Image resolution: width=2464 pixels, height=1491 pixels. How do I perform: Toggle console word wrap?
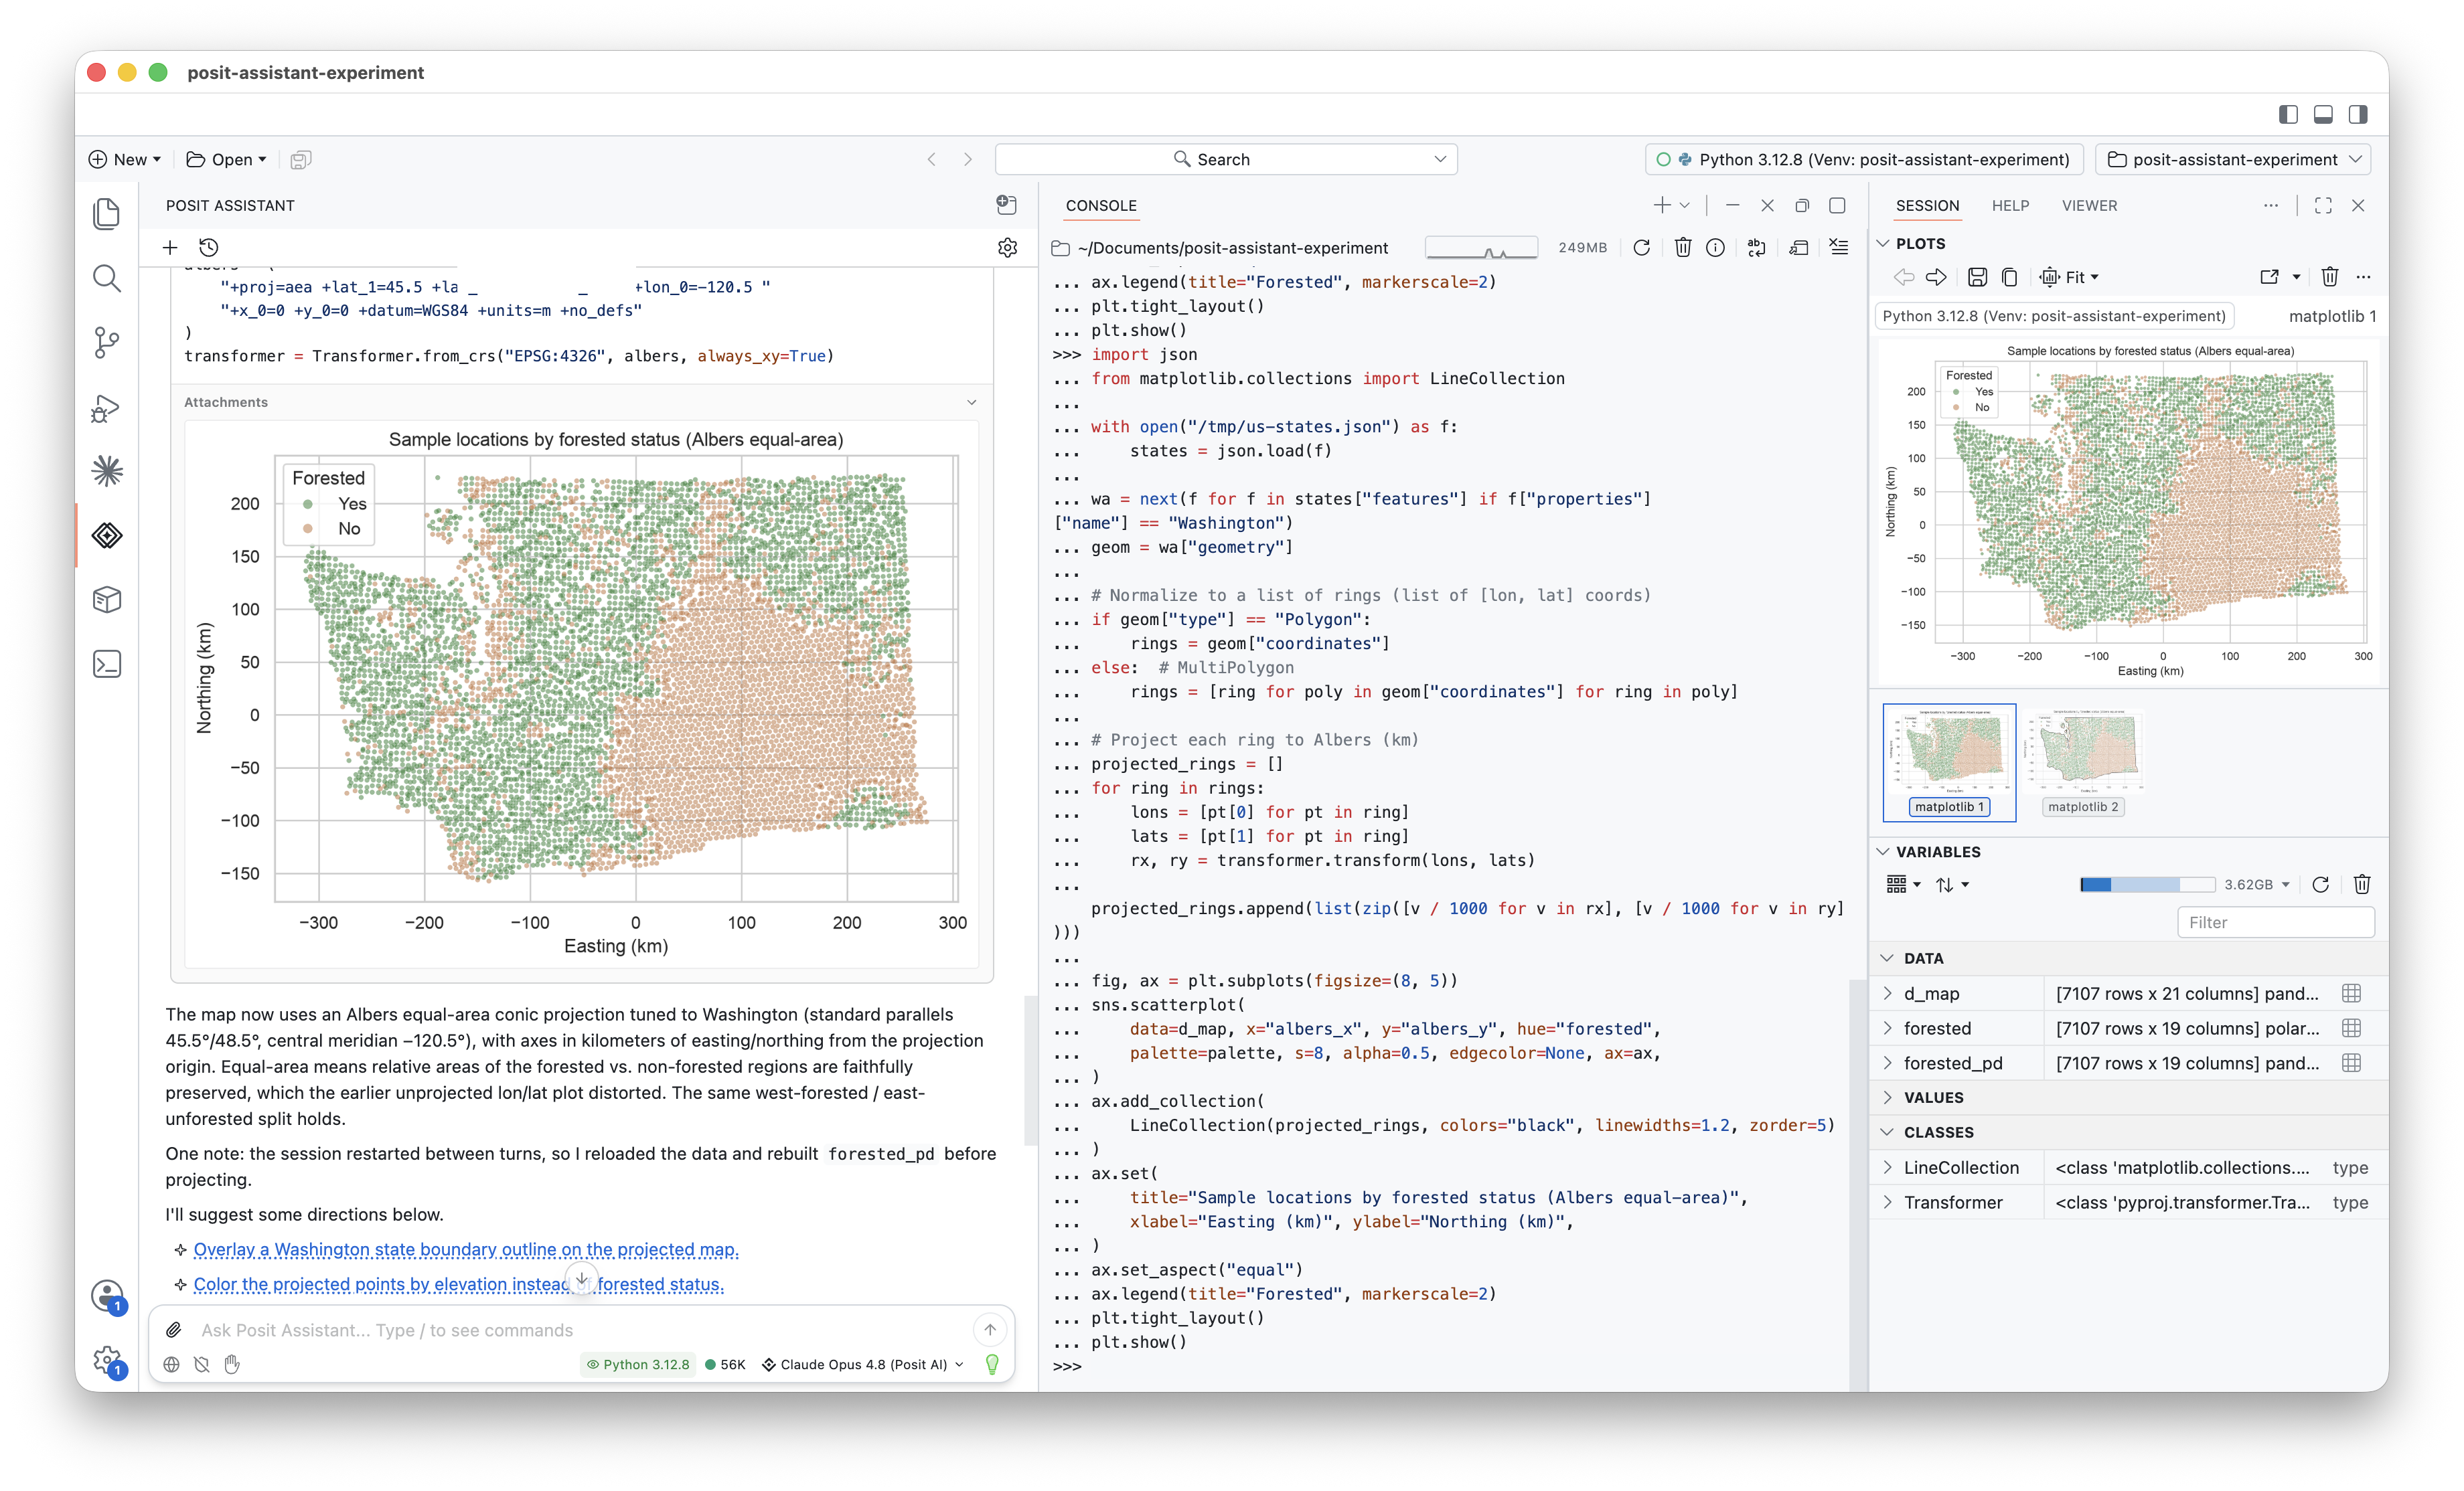(x=1757, y=248)
